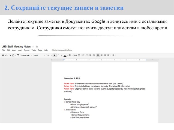This screenshot has height=130, width=174.
Task: Open the font size 11 dropdown
Action: click(49, 55)
